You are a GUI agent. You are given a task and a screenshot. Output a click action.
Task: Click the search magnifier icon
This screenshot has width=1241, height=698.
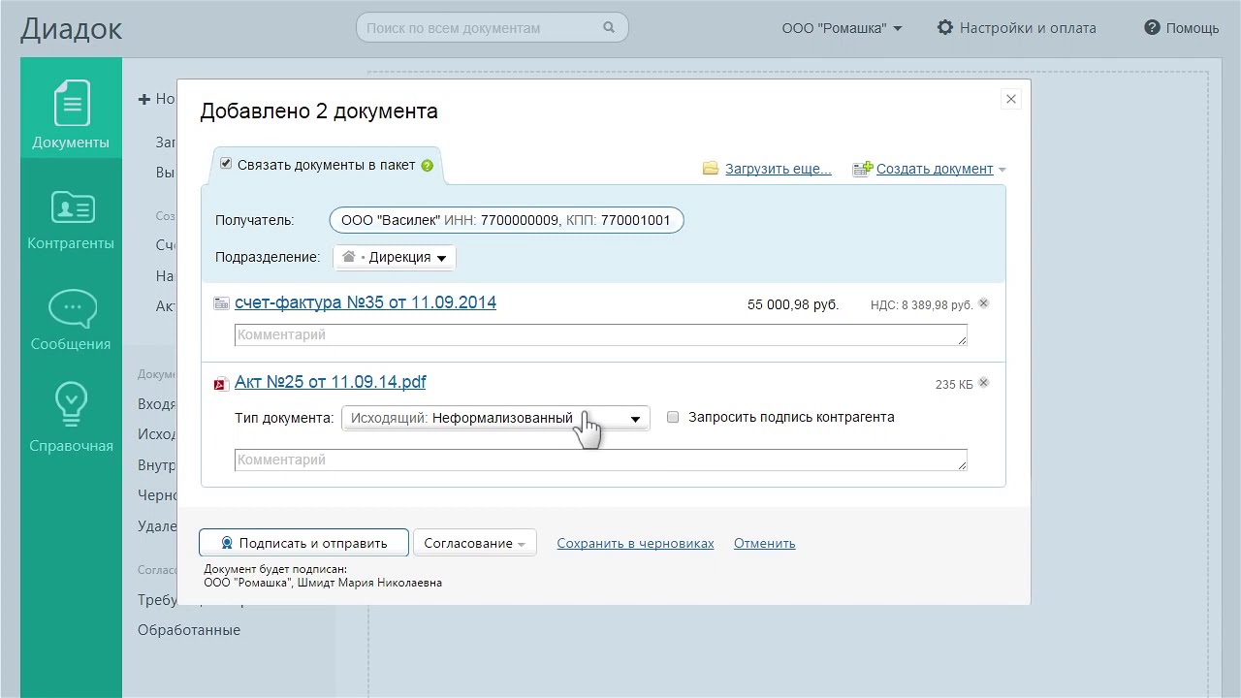pyautogui.click(x=609, y=27)
